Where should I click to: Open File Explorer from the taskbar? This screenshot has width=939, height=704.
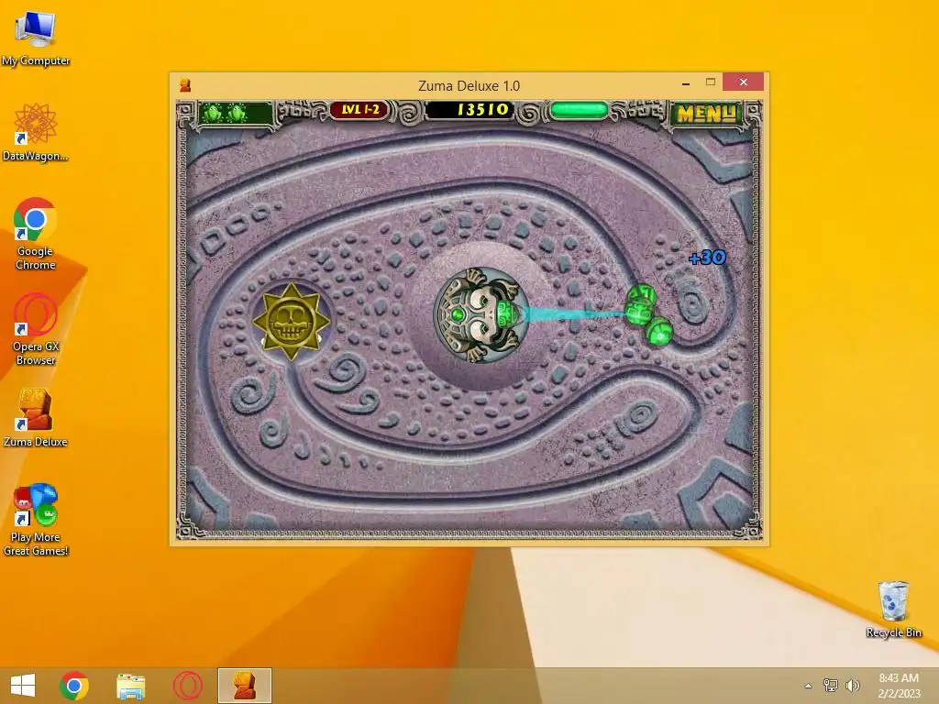coord(131,686)
